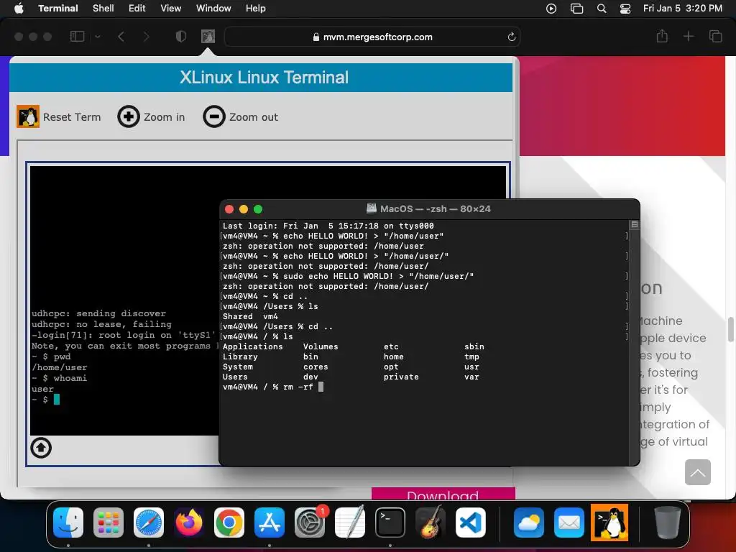
Task: Open TextEdit from the Dock
Action: [x=350, y=523]
